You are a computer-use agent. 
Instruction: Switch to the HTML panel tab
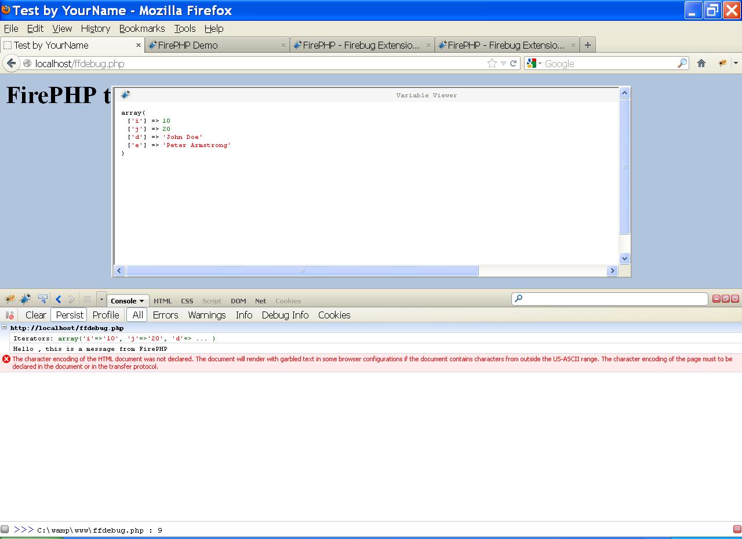[x=162, y=301]
